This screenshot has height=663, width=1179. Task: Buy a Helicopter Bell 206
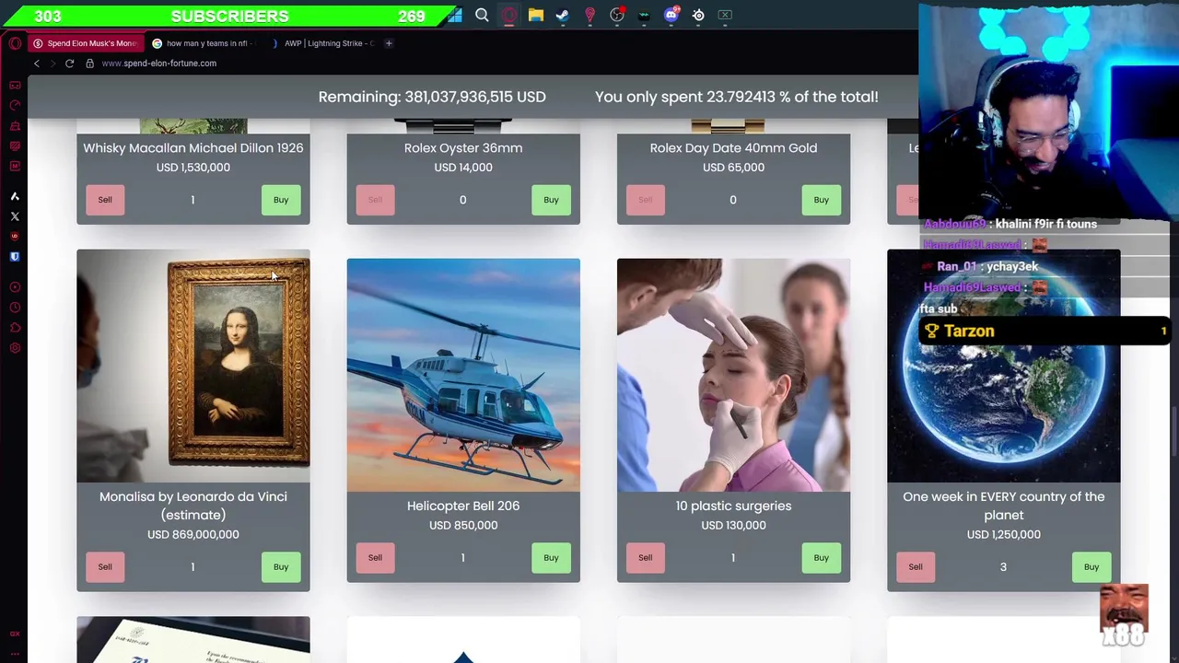click(551, 558)
